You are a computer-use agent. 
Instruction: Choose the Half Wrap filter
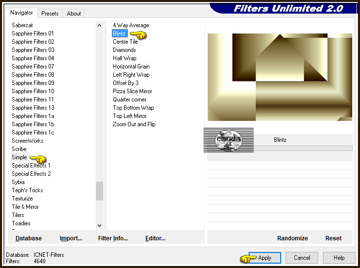[x=125, y=58]
